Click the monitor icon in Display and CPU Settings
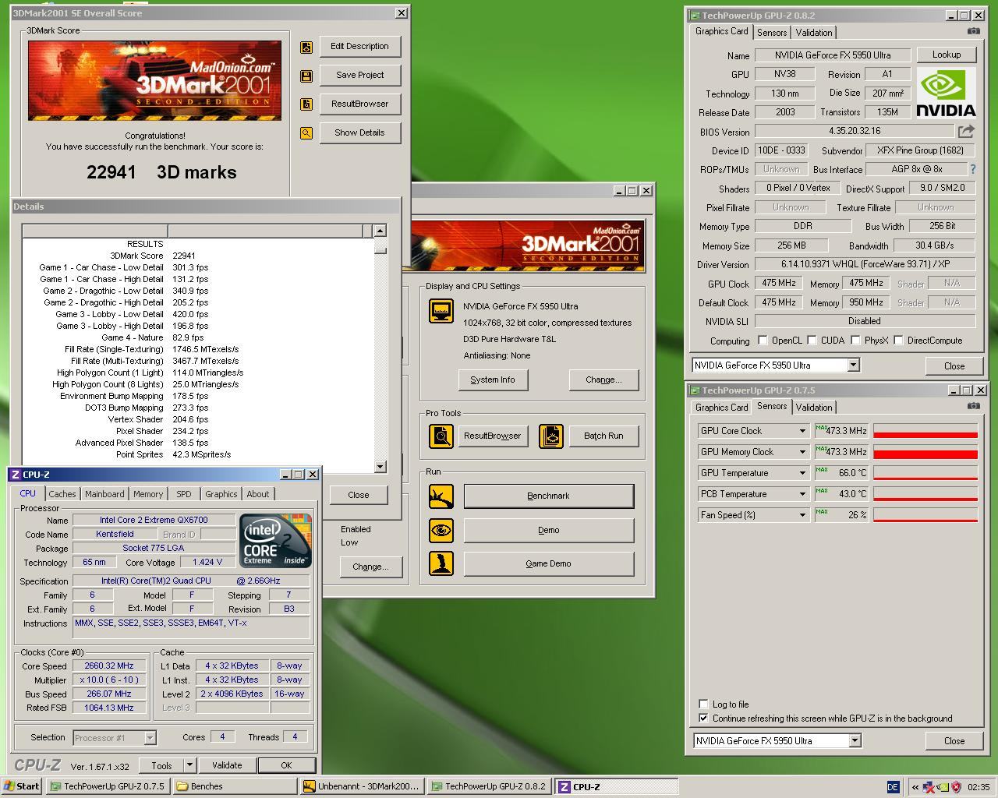998x798 pixels. [441, 310]
